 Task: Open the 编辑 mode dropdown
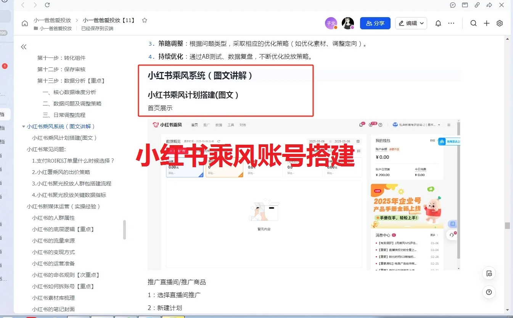click(x=411, y=23)
